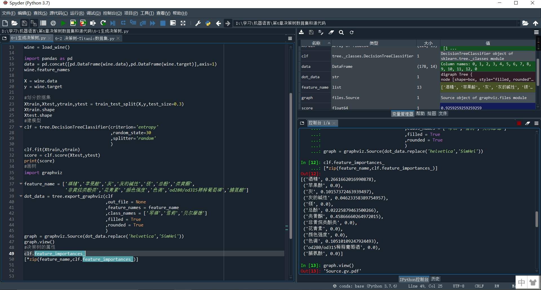541x290 pixels.
Task: Open preferences with the wrench icon
Action: click(x=198, y=23)
